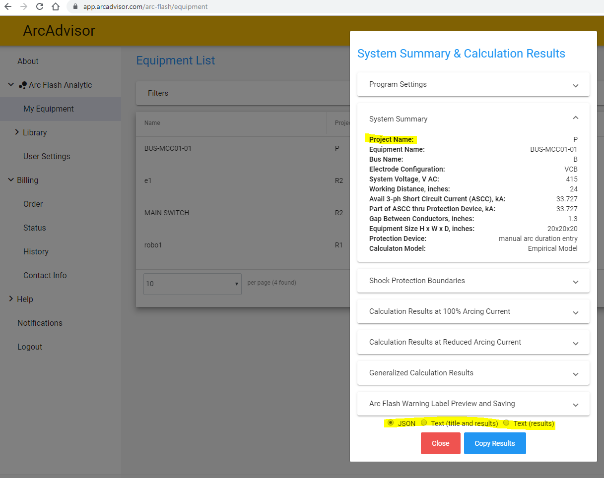Click the browser forward arrow
Image resolution: width=604 pixels, height=478 pixels.
23,7
